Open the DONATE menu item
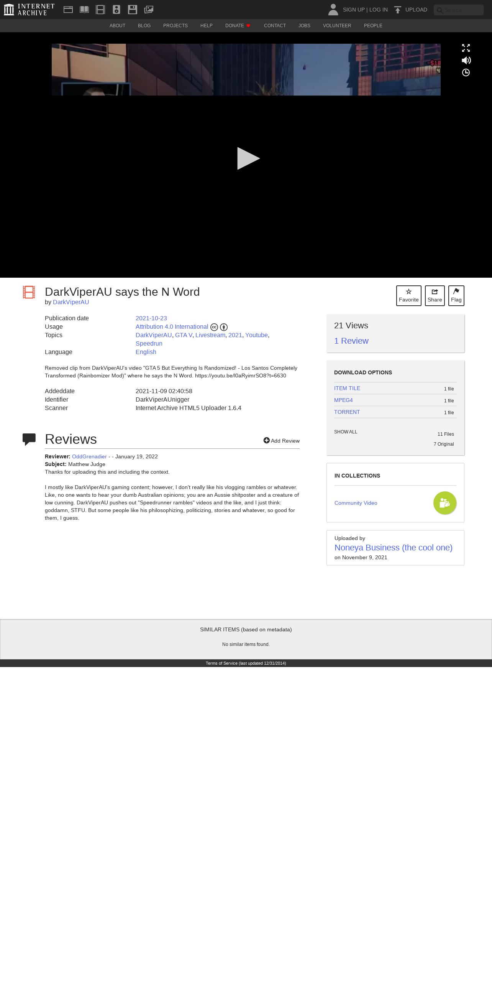Image resolution: width=492 pixels, height=985 pixels. 238,26
